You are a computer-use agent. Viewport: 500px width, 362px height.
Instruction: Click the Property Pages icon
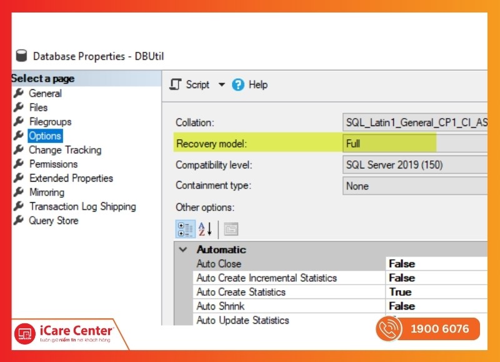231,229
